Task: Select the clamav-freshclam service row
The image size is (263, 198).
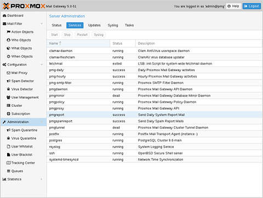Action: click(155, 57)
